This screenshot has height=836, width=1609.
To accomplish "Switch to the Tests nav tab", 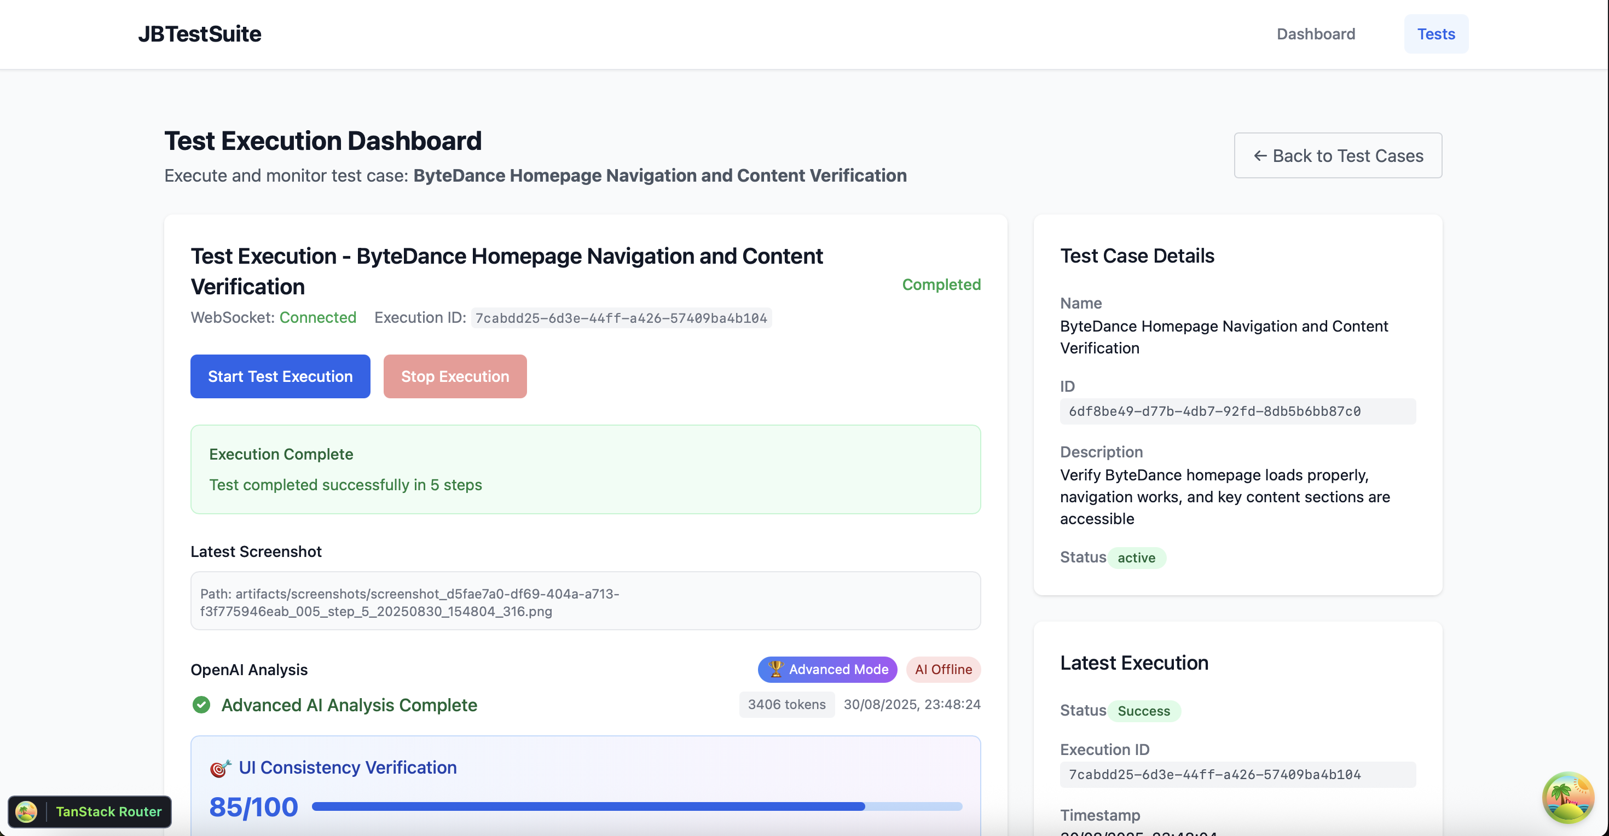I will click(1436, 34).
